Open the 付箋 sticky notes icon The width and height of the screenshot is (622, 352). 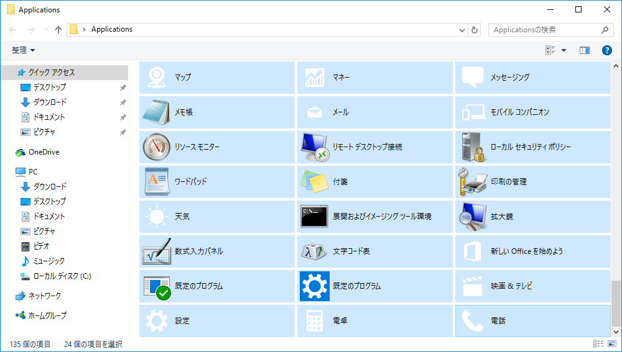coord(314,182)
